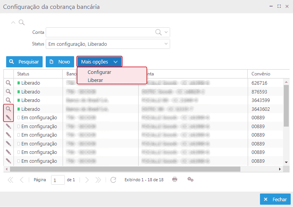Screen dimensions: 293x207
Task: Choose Liberar in the Mais opções menu
Action: [x=95, y=80]
